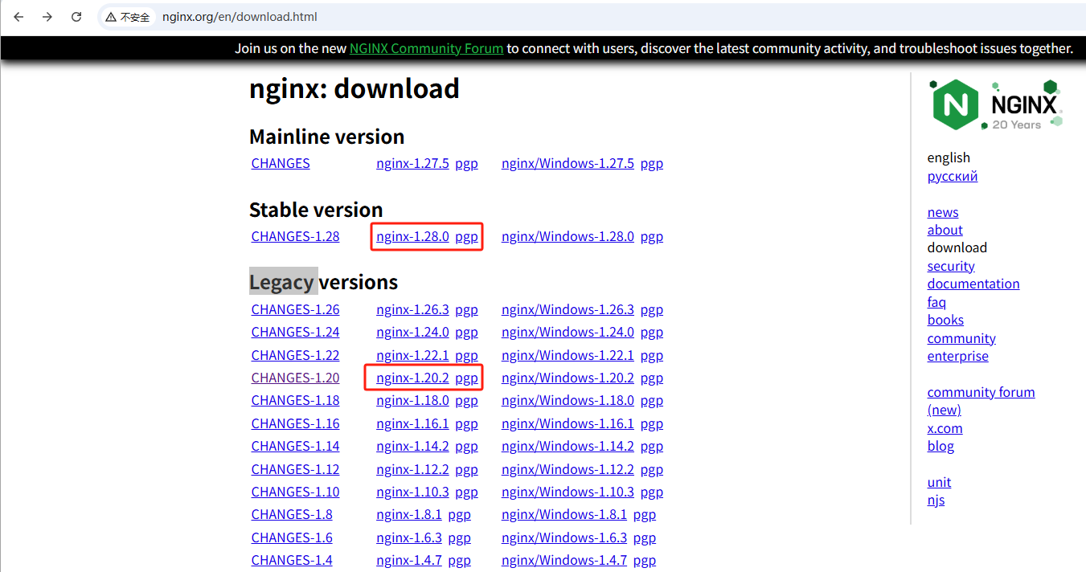Reload the page with refresh icon
Screen dimensions: 1086x572
coord(76,17)
